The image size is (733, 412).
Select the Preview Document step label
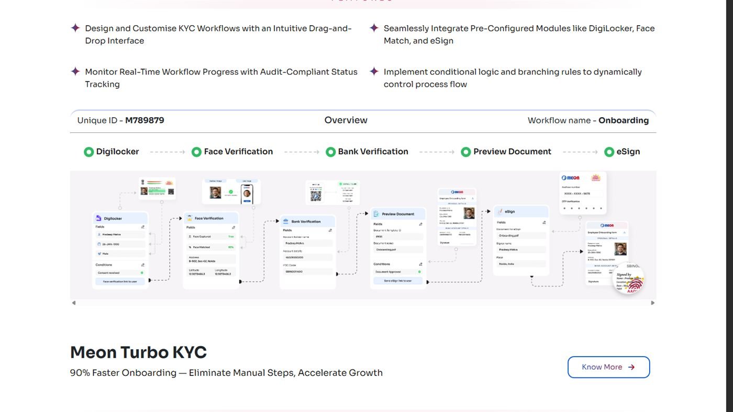[x=513, y=152]
